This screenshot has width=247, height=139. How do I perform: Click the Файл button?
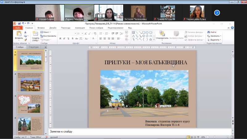click(18, 28)
